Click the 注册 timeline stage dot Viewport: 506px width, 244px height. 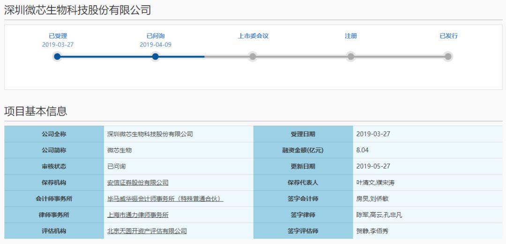click(x=351, y=57)
